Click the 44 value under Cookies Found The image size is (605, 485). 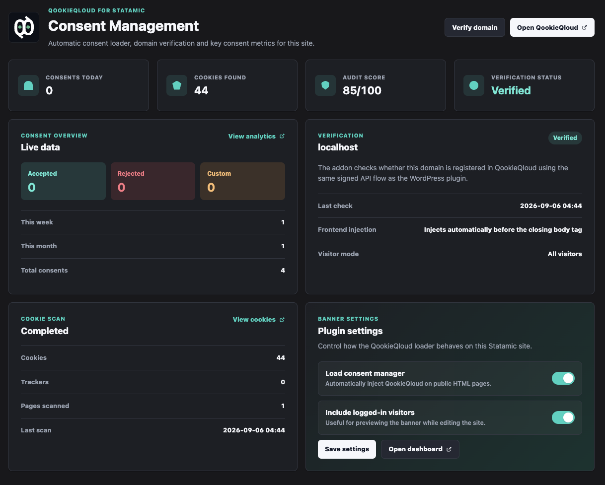pos(201,90)
